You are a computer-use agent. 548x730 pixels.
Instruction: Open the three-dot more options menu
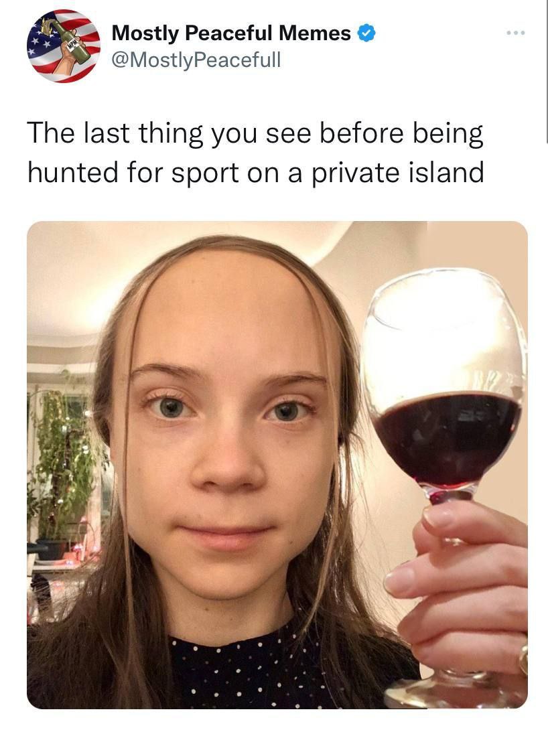point(516,33)
